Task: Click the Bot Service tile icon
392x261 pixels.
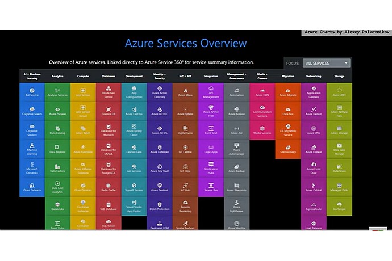Action: tap(32, 90)
